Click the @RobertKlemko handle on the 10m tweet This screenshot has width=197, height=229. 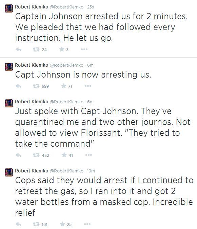(67, 171)
